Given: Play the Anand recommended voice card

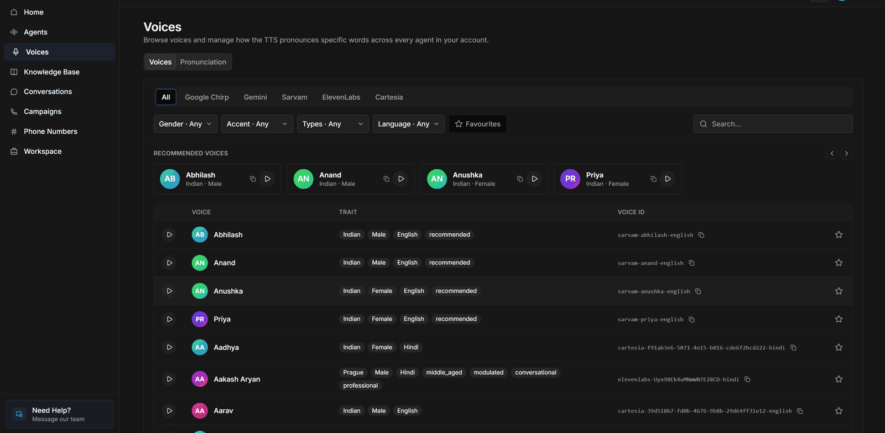Looking at the screenshot, I should (401, 179).
